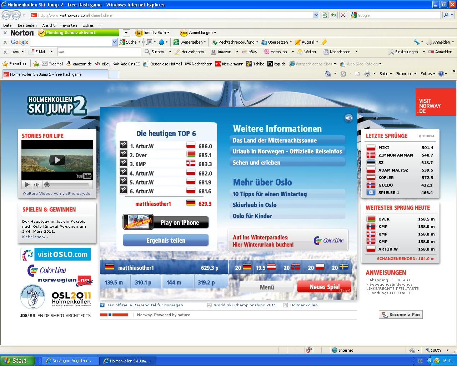Open the Favoriten star button
This screenshot has width=457, height=366.
(x=14, y=64)
